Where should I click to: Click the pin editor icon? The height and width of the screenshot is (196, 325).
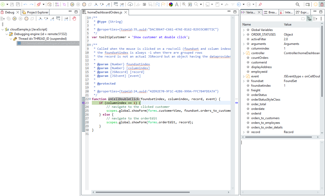click(260, 4)
